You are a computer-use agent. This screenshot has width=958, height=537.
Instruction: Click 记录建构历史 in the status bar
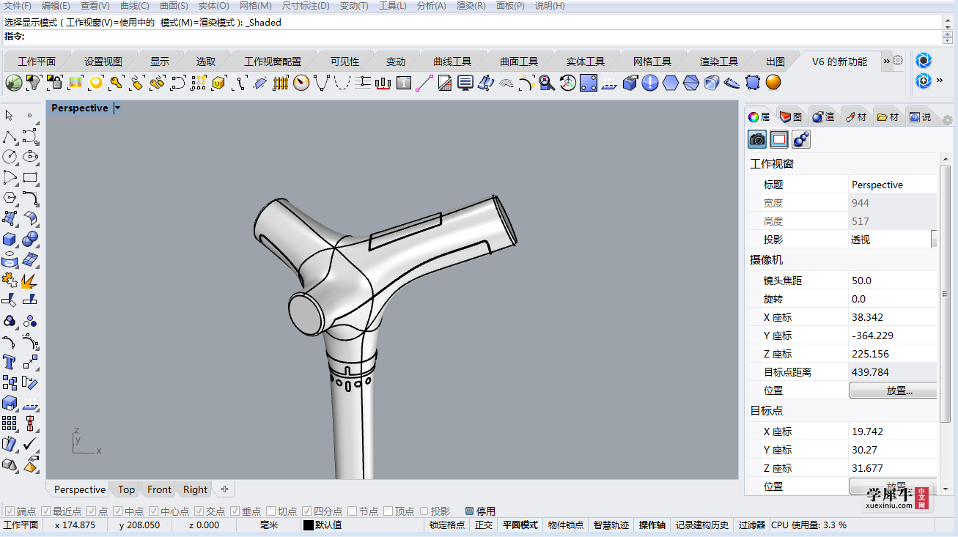(702, 525)
